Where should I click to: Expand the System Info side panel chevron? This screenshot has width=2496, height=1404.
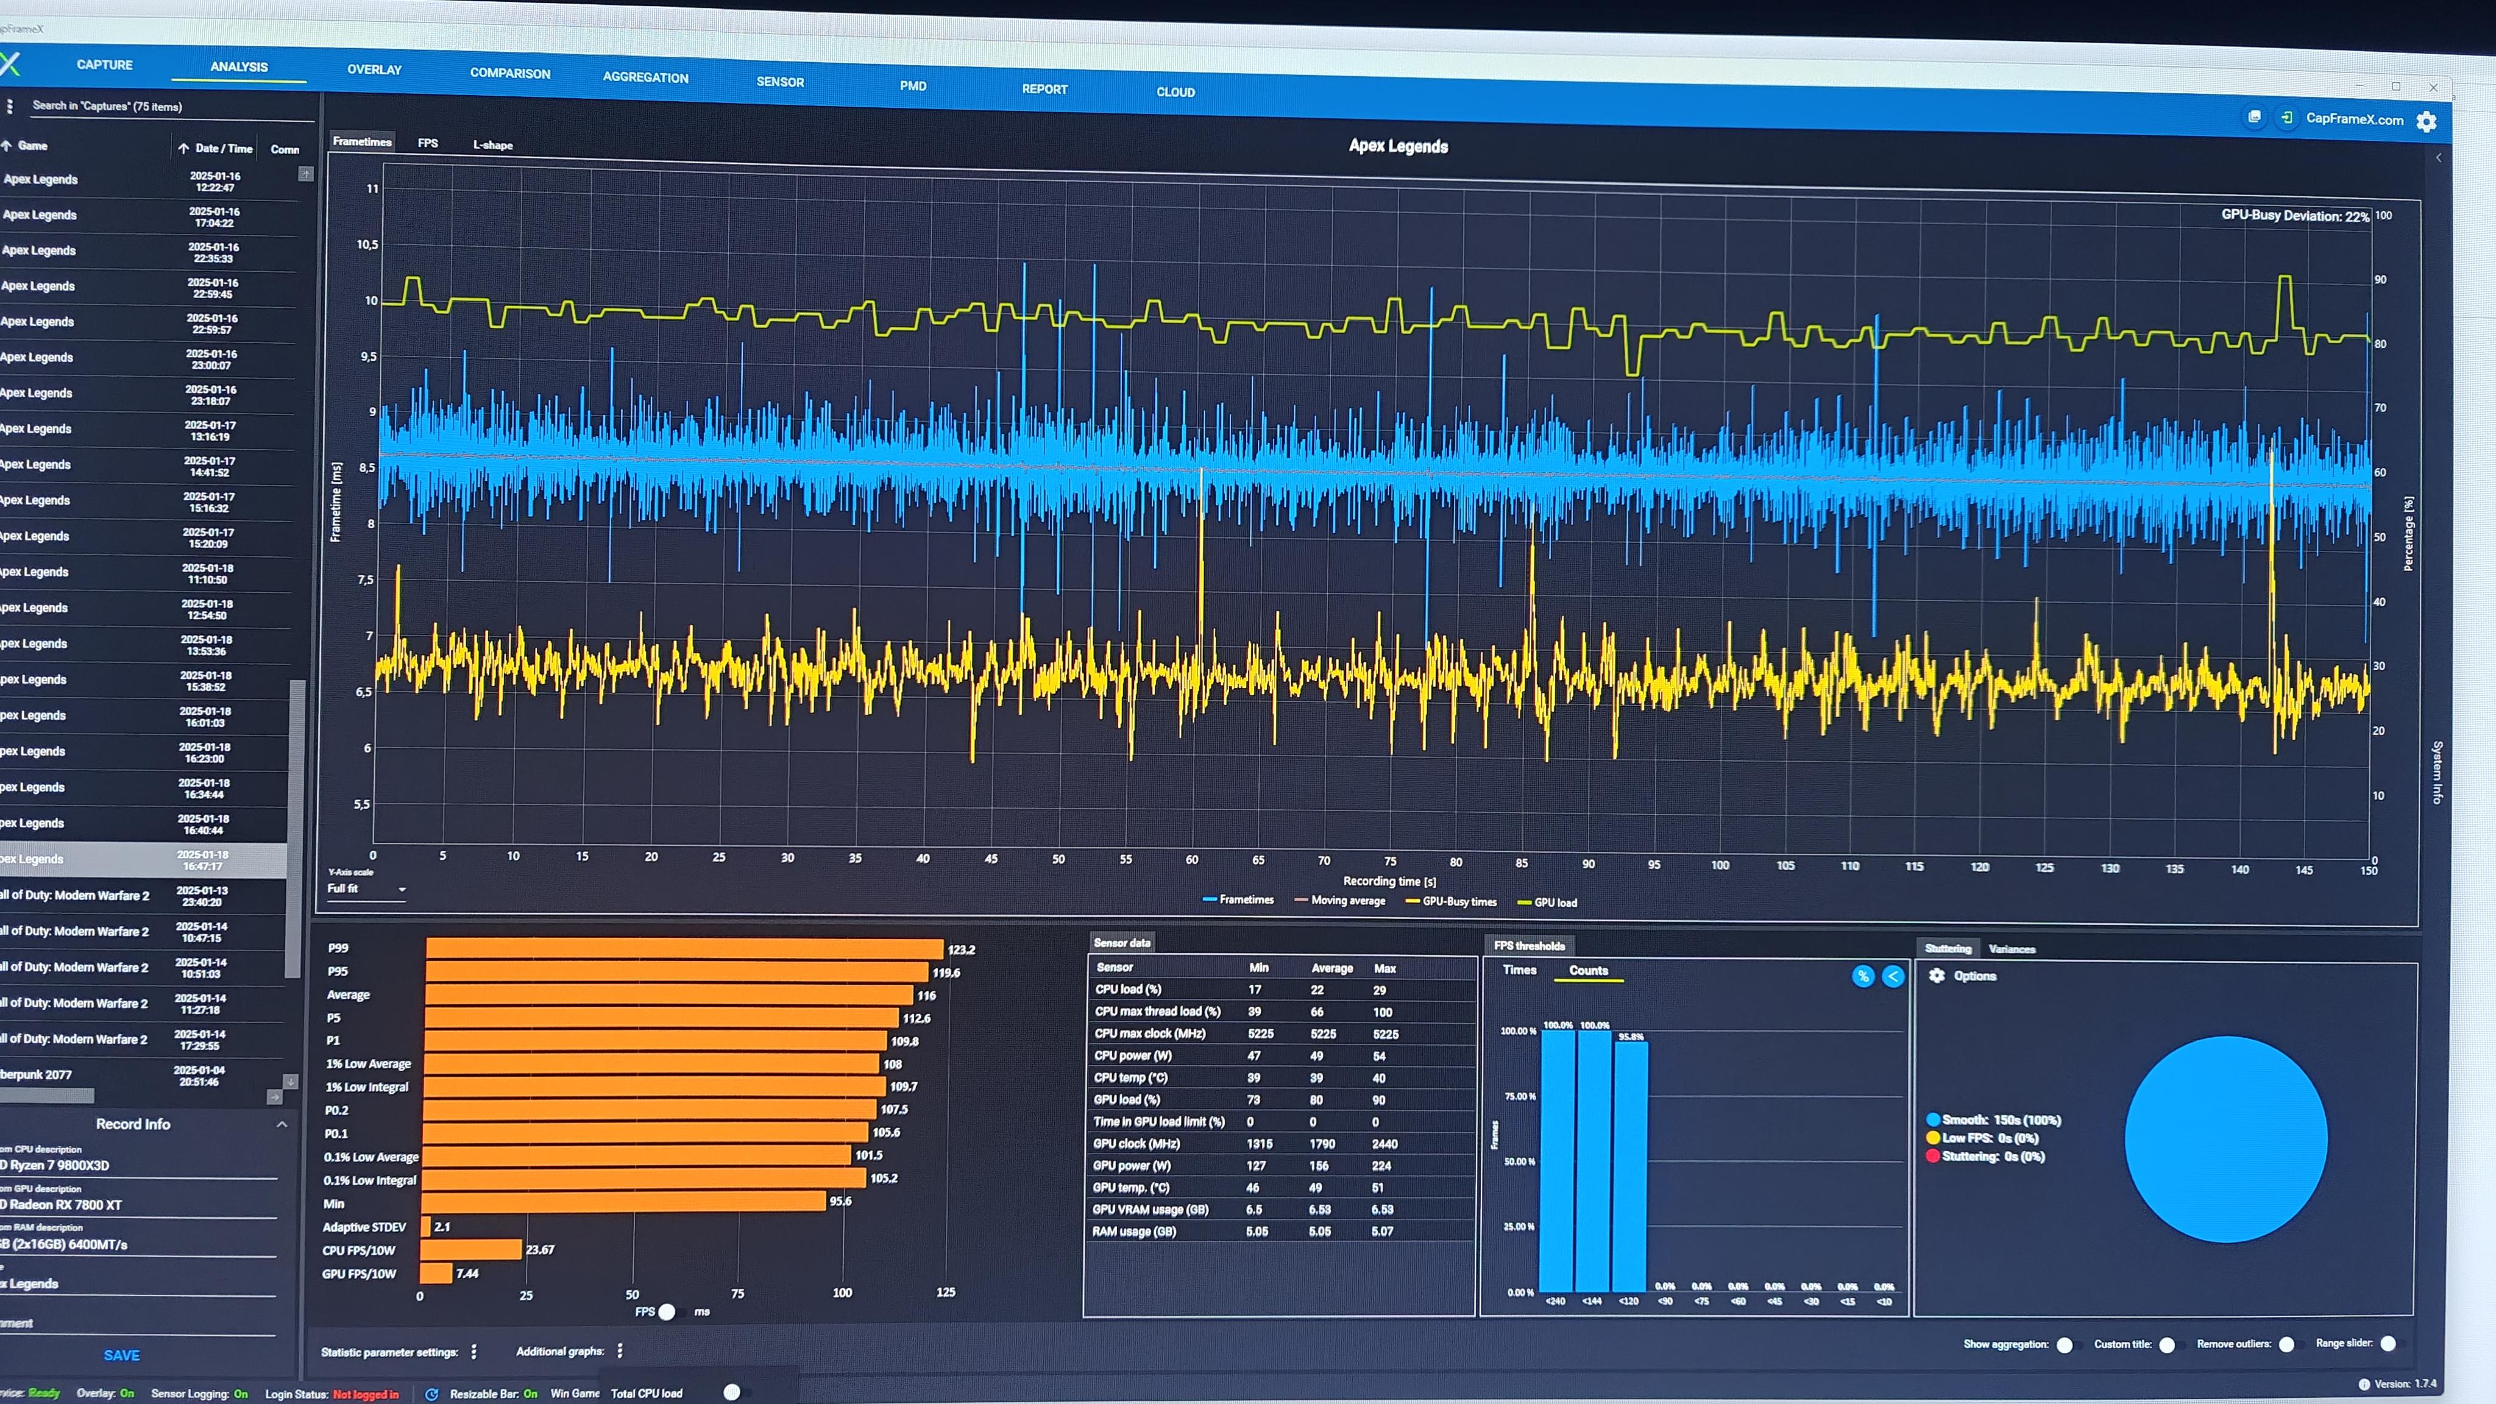point(2439,158)
